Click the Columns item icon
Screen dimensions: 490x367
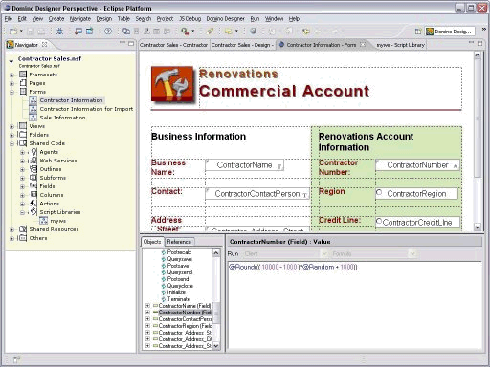tap(33, 195)
